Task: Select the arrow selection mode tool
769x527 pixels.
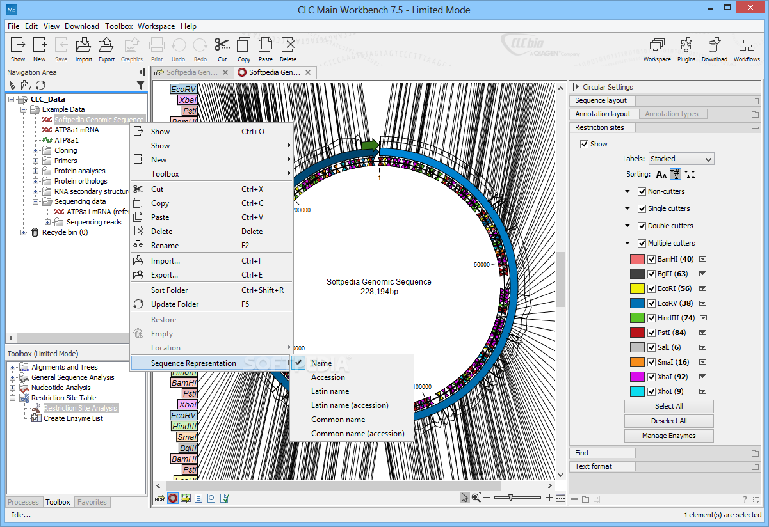Action: pos(465,498)
